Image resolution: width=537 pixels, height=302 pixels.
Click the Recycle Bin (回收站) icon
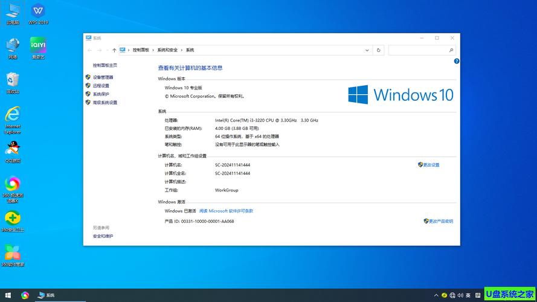(13, 80)
